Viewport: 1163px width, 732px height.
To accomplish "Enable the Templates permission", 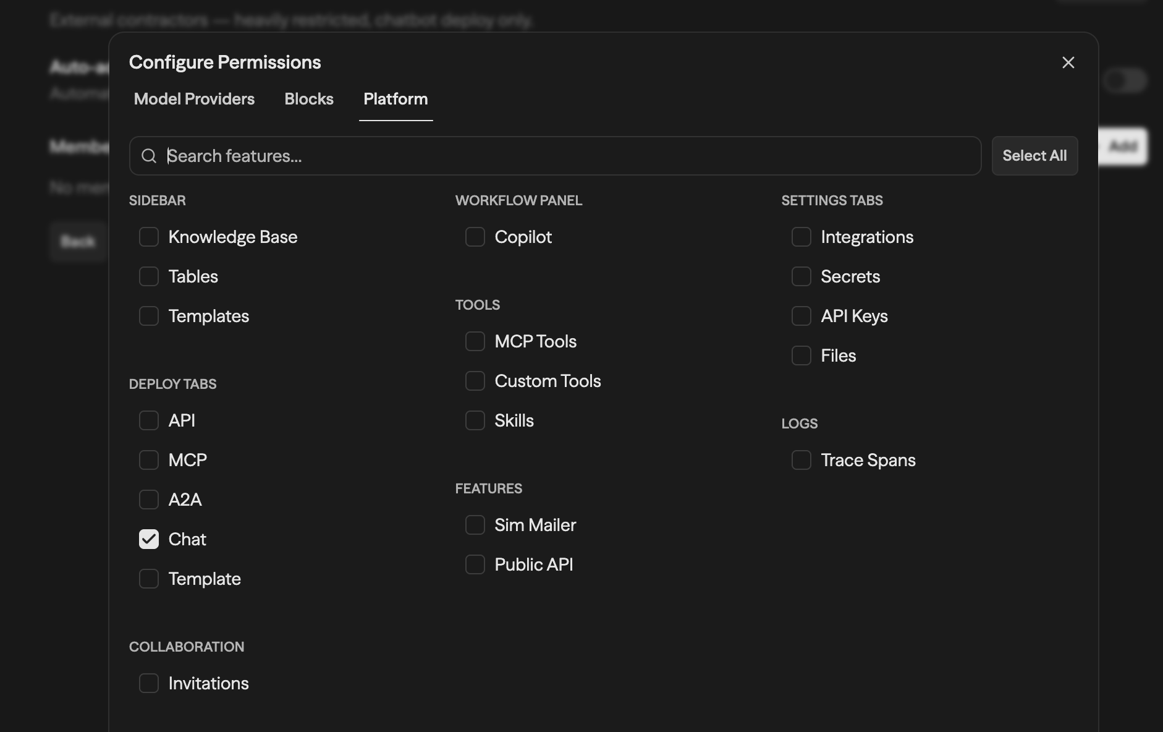I will (x=148, y=316).
